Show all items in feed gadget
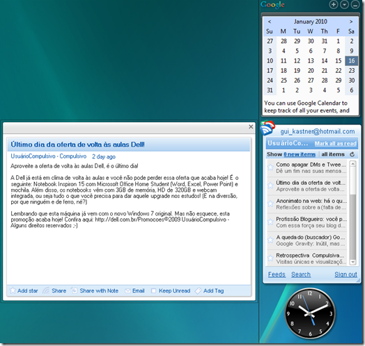Viewport: 365px width, 346px height. (333, 154)
